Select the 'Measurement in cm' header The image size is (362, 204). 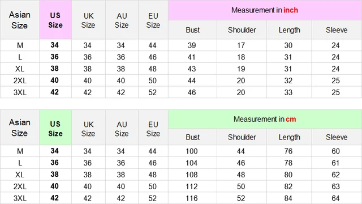tap(265, 120)
